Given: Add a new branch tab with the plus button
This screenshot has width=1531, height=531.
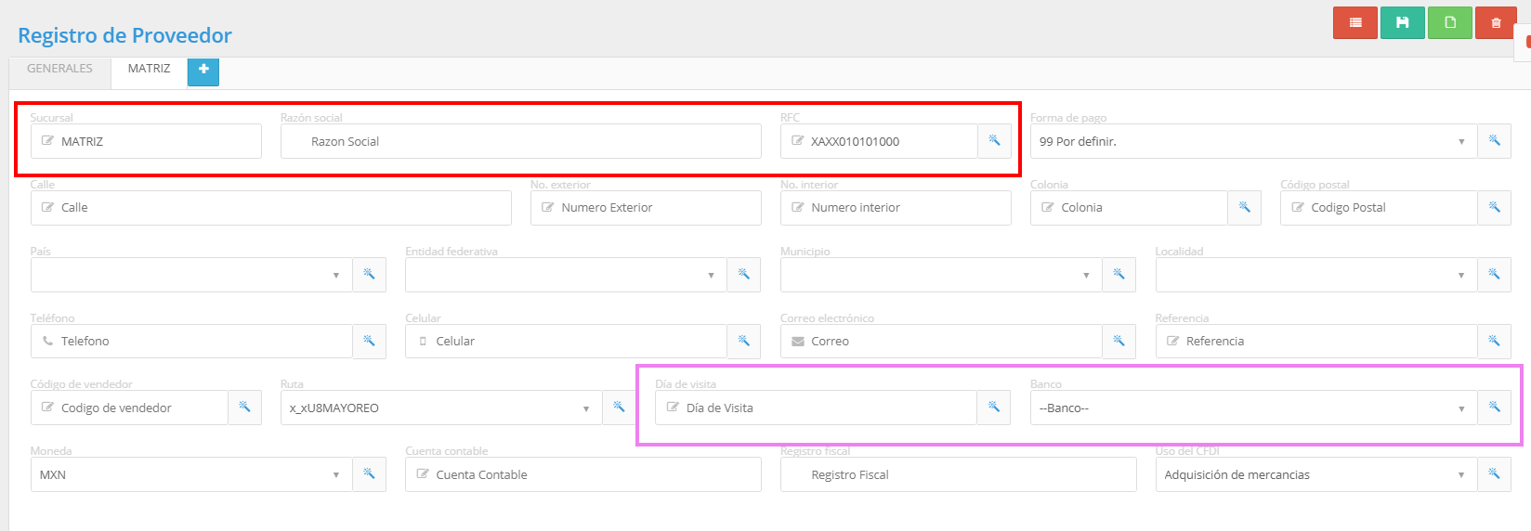Looking at the screenshot, I should click(x=203, y=70).
